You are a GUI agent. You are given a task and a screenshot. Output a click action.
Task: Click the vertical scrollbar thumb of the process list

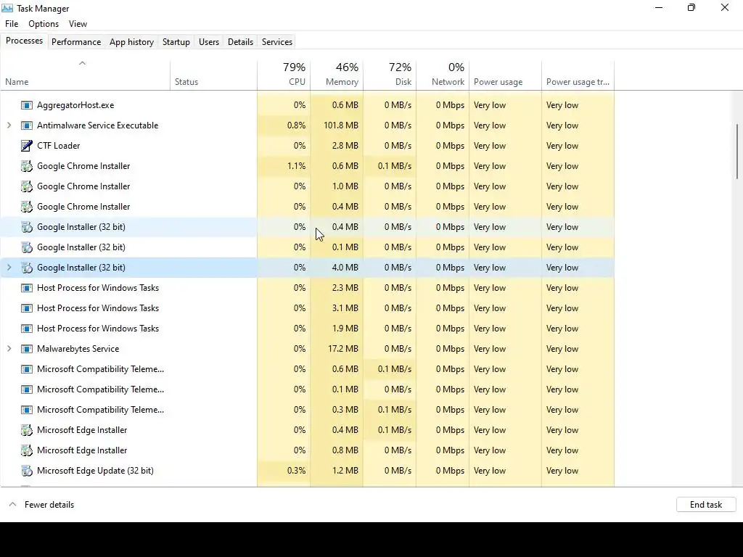pyautogui.click(x=737, y=152)
